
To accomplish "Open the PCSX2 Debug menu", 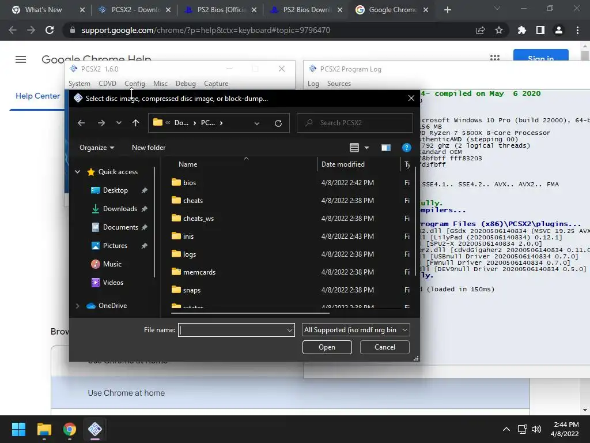I will pyautogui.click(x=186, y=84).
